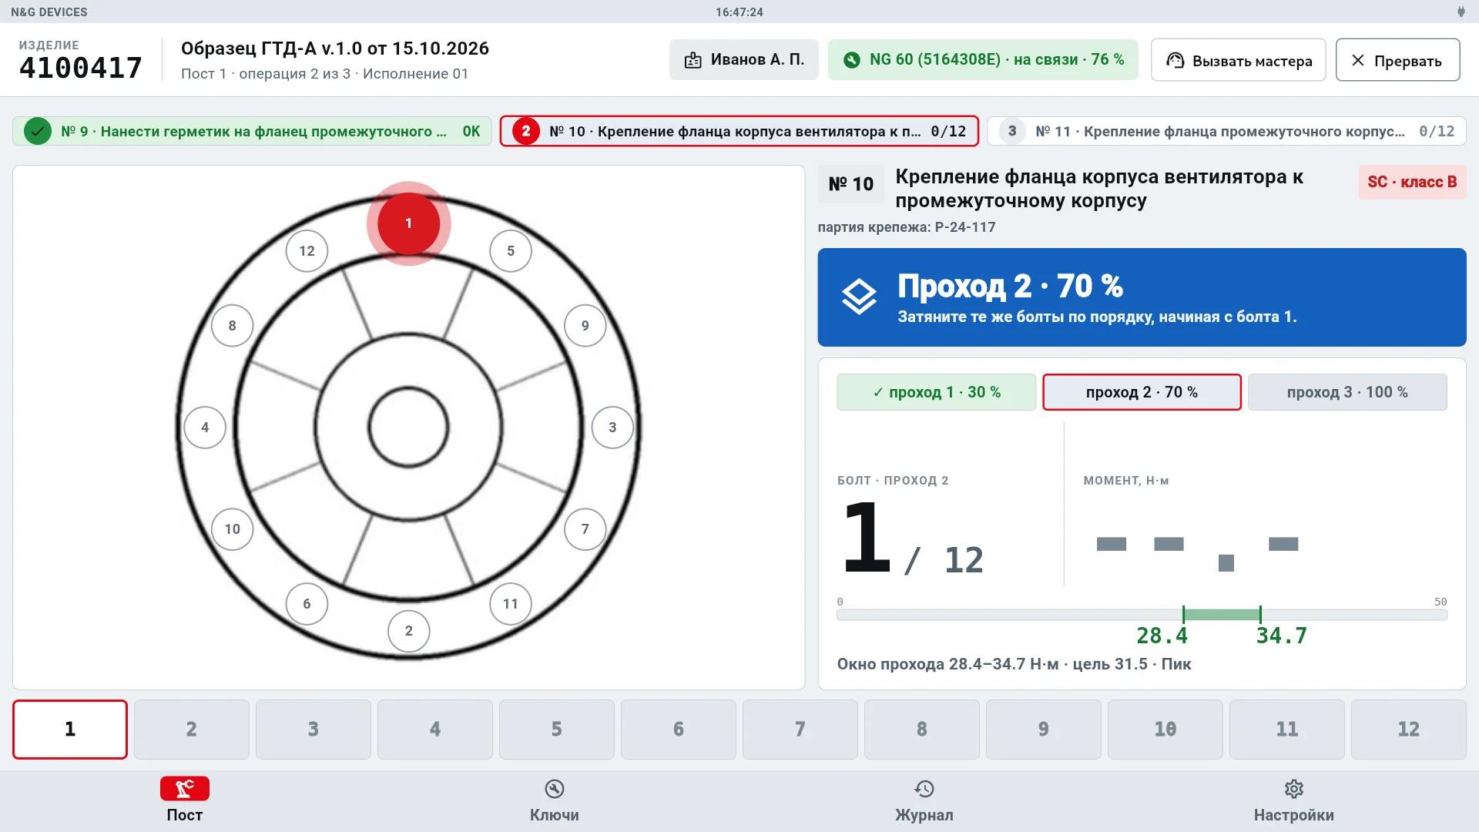Select bolt 5 on the flange diagram

[511, 251]
